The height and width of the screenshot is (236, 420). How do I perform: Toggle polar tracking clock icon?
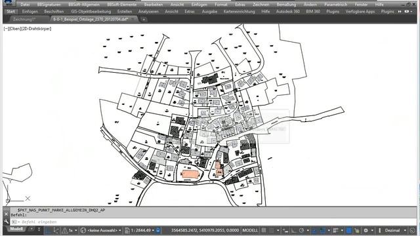click(x=301, y=230)
